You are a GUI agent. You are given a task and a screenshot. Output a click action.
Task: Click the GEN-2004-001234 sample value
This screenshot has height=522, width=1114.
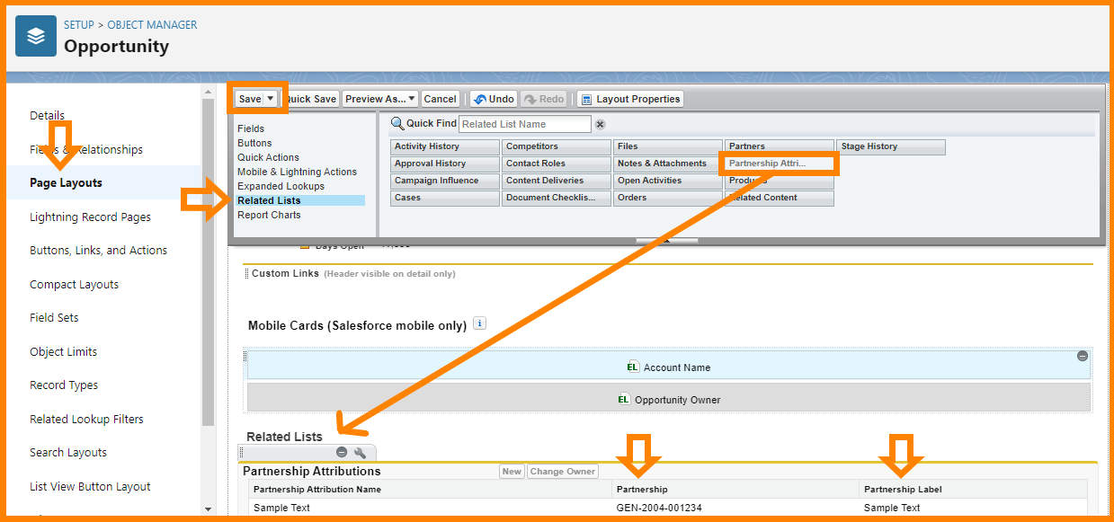[x=659, y=508]
